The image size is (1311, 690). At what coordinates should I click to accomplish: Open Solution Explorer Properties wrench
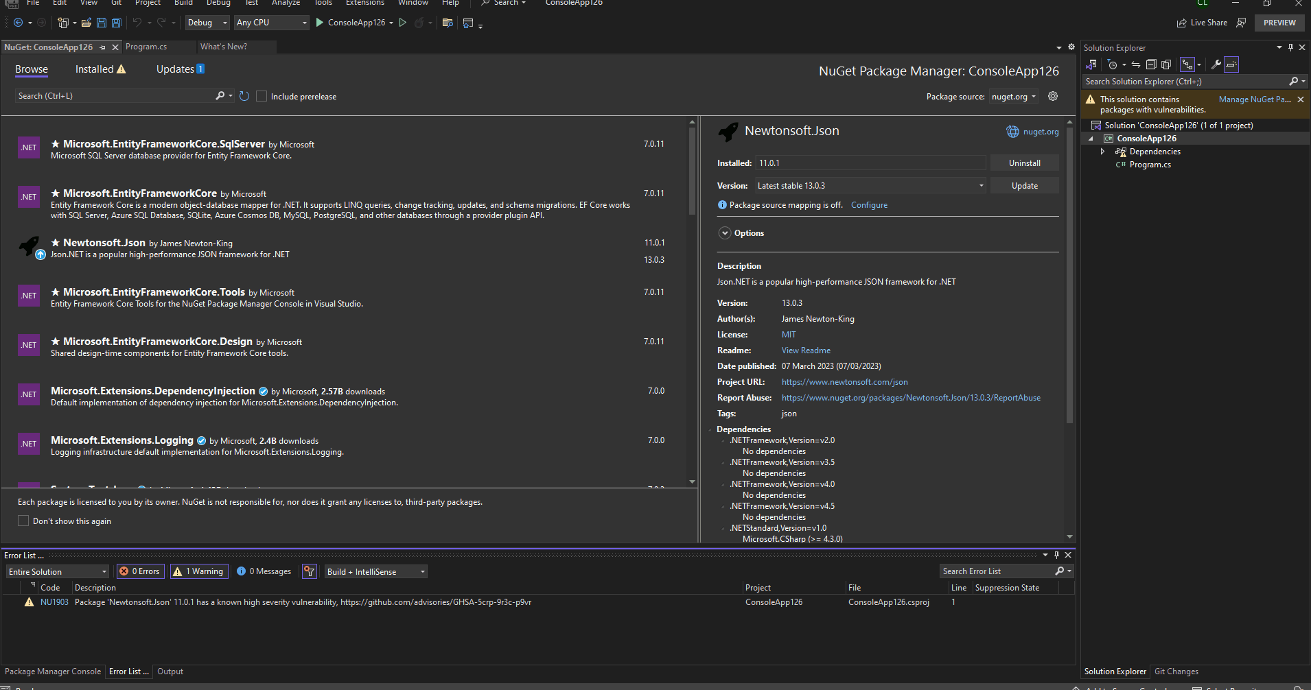[x=1216, y=64]
